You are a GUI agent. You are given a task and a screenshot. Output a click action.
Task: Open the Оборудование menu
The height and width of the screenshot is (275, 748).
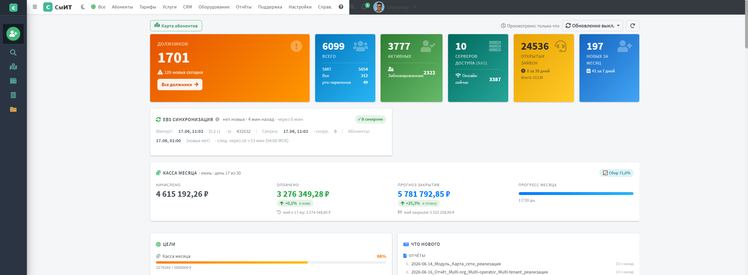tap(214, 7)
